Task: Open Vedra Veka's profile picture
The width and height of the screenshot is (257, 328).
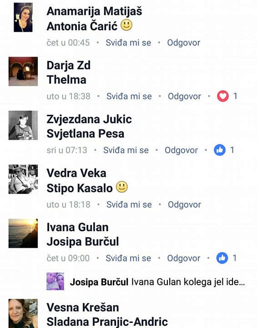Action: [x=23, y=179]
